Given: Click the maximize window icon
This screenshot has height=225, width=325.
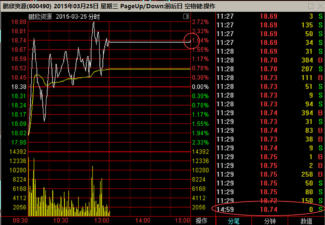Looking at the screenshot, I should 311,6.
